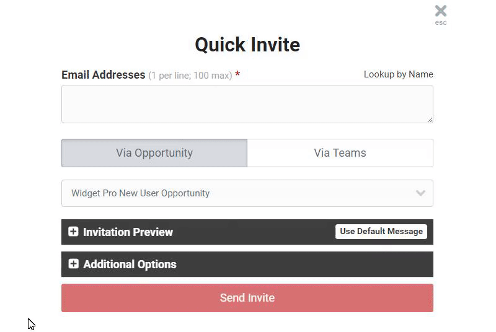Image resolution: width=496 pixels, height=332 pixels.
Task: Open the Widget Pro New User Opportunity dropdown
Action: [247, 193]
